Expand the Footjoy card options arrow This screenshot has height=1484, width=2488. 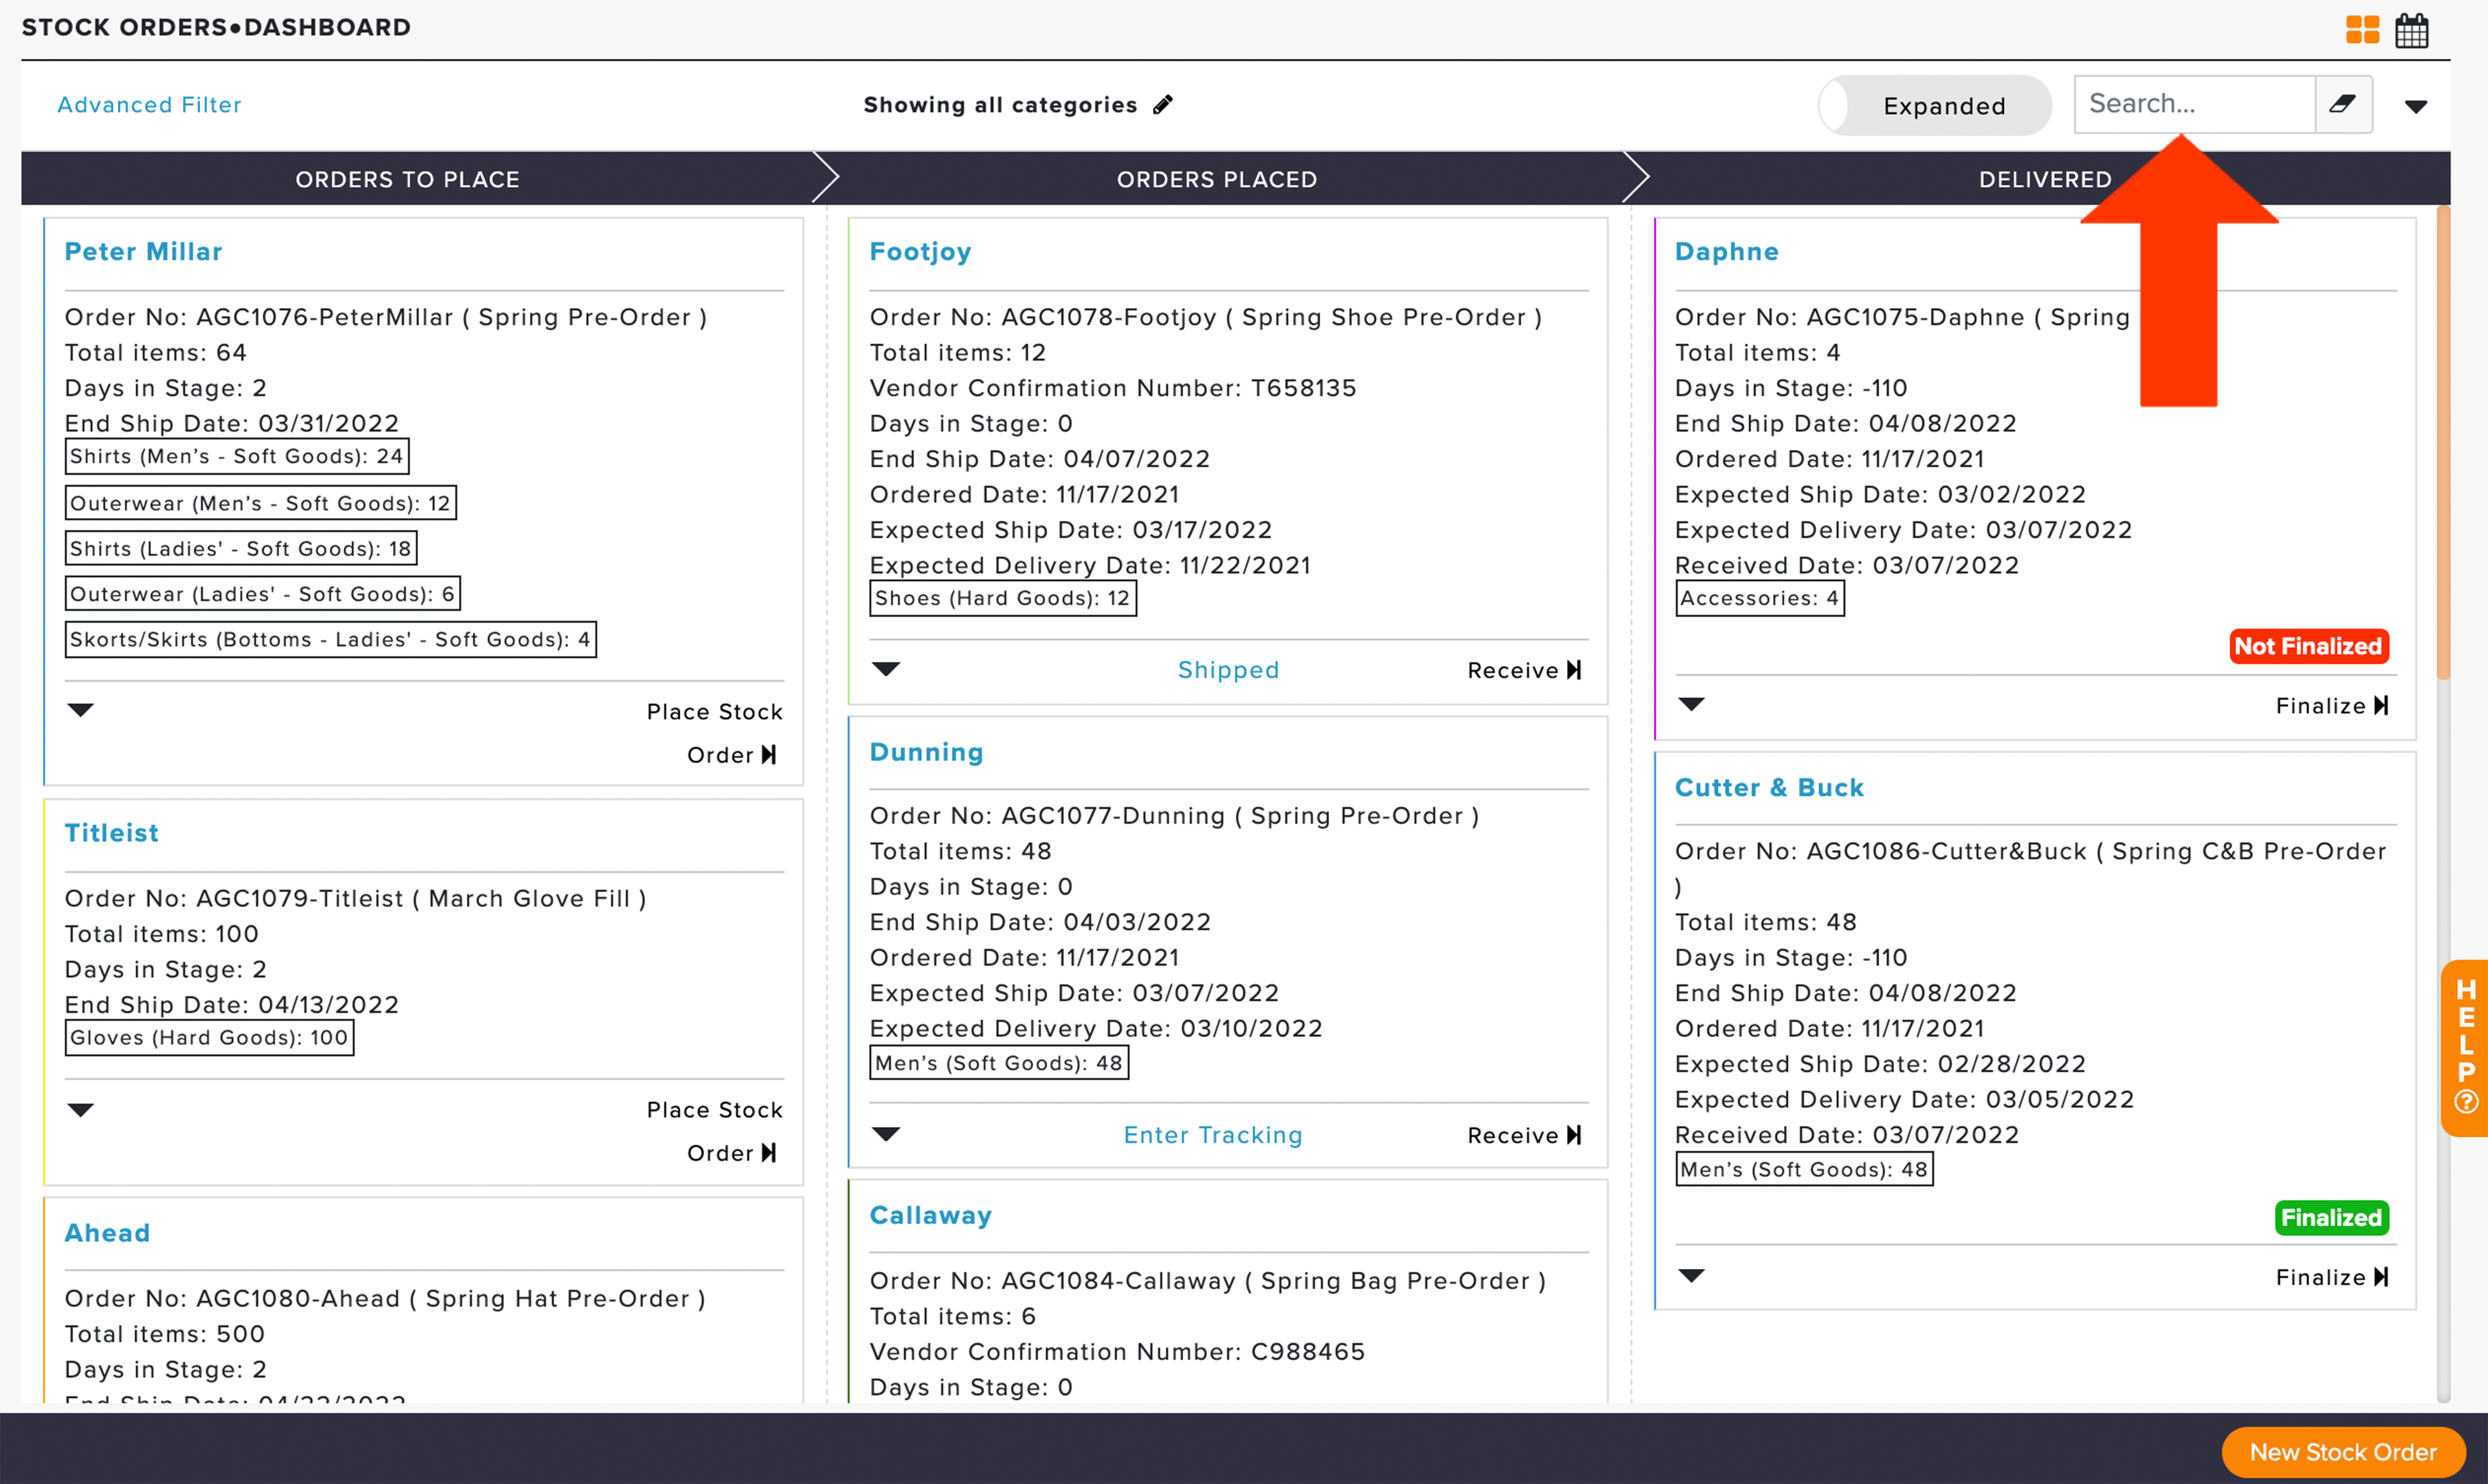[x=886, y=669]
